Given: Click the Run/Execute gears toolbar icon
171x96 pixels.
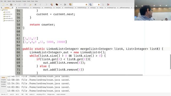Looking at the screenshot, I should tap(65, 5).
